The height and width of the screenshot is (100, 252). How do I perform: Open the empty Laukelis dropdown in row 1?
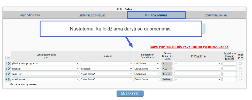pyautogui.click(x=107, y=64)
